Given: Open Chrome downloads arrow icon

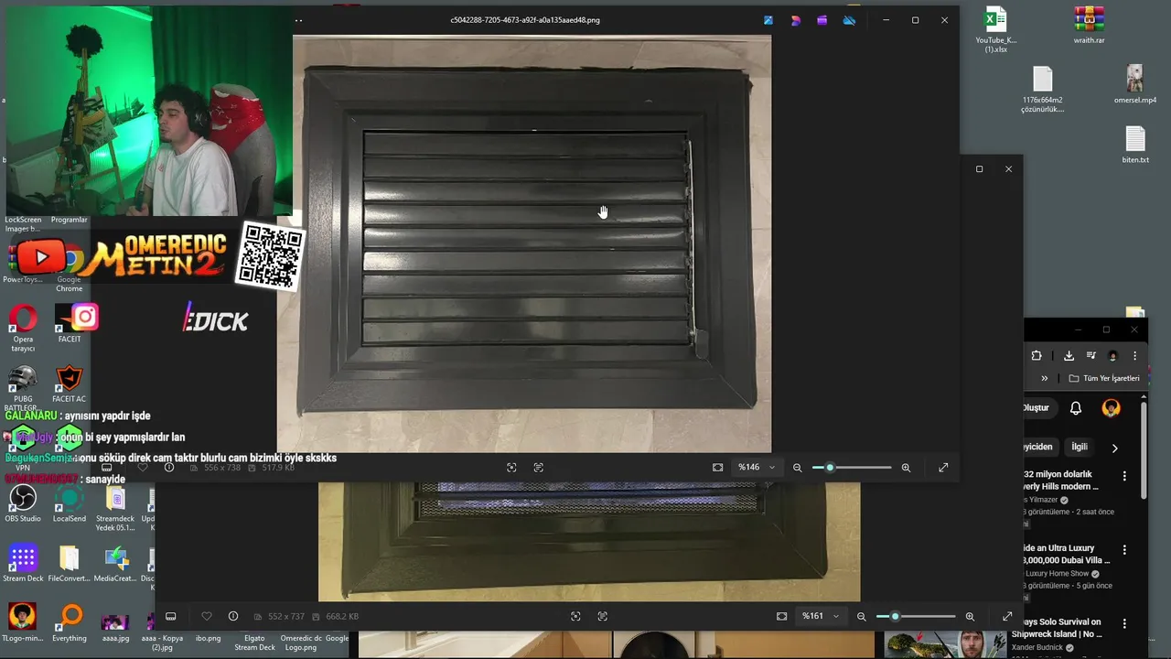Looking at the screenshot, I should click(1069, 355).
